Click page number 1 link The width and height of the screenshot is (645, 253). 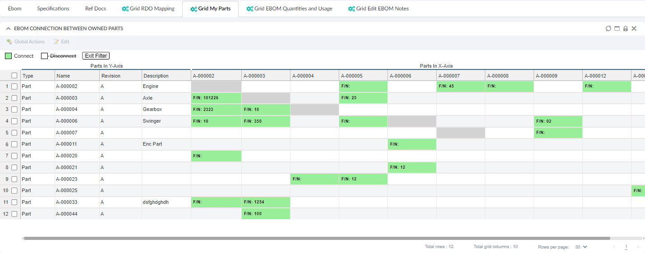626,247
